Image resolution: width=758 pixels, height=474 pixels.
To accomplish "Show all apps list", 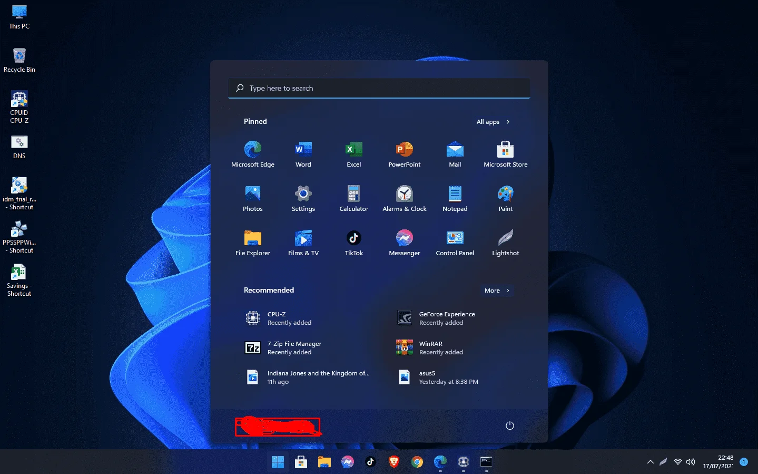I will 493,122.
